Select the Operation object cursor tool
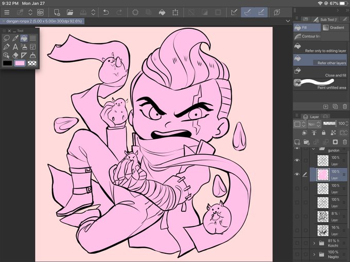Image resolution: width=350 pixels, height=262 pixels. tap(7, 55)
